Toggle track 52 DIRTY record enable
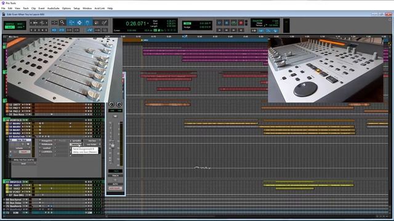 click(23, 104)
